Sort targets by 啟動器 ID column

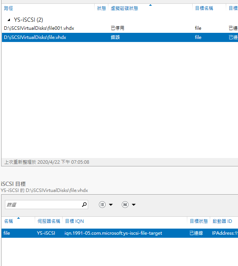click(222, 221)
